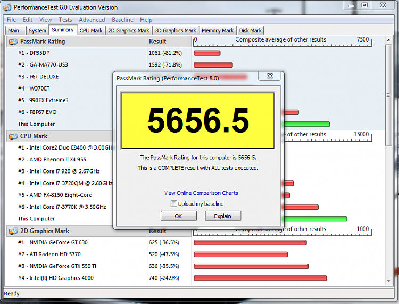This screenshot has height=304, width=399.
Task: Switch to the Main tab
Action: pos(15,30)
